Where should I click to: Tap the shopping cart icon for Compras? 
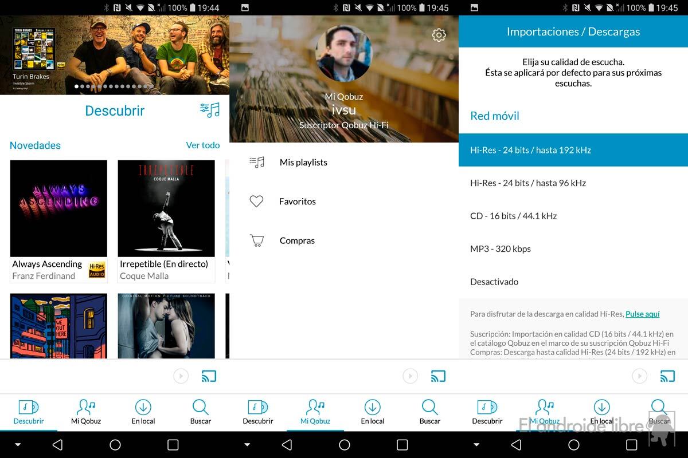(x=256, y=240)
